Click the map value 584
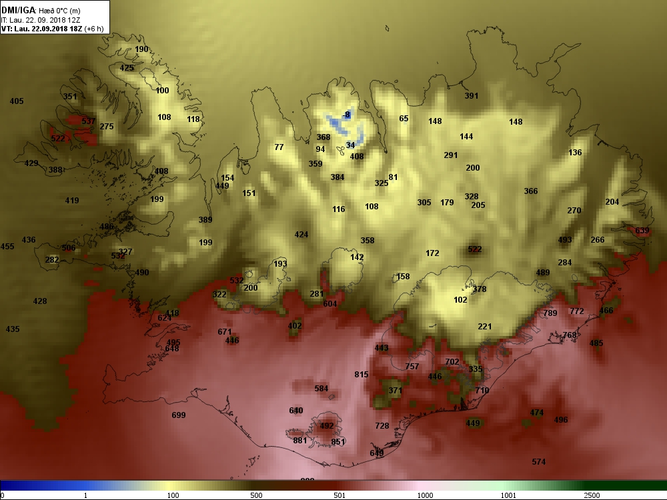The image size is (667, 500). (321, 388)
